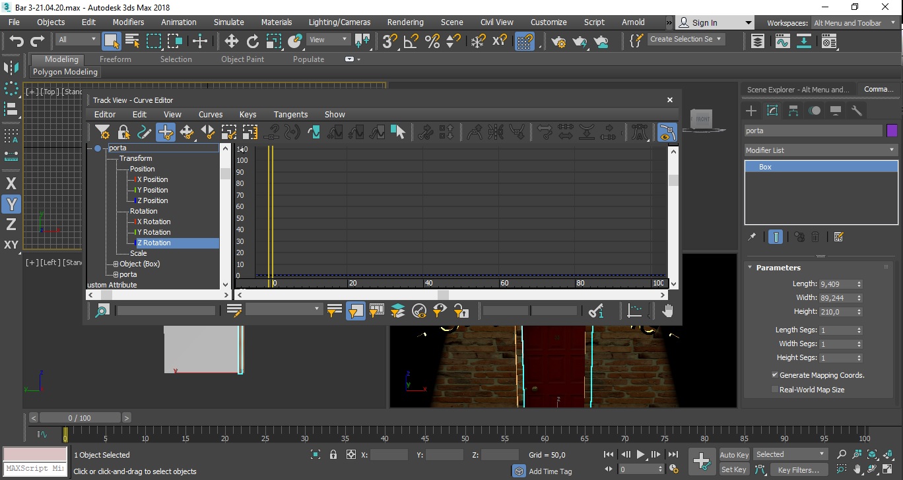Screen dimensions: 903x480
Task: Select Scale Keys tool in Track View
Action: (229, 133)
